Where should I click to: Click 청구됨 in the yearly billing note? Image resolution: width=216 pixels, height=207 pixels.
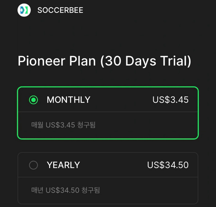pos(91,190)
